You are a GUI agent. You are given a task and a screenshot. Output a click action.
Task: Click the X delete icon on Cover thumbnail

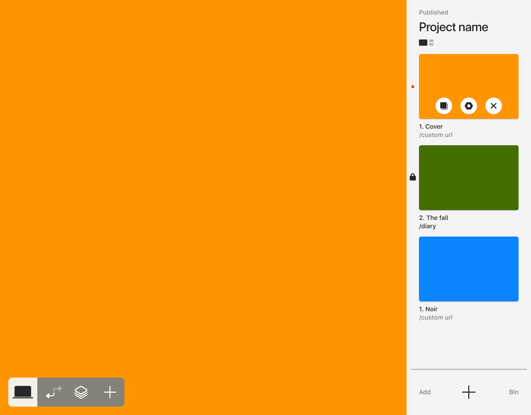(x=493, y=106)
